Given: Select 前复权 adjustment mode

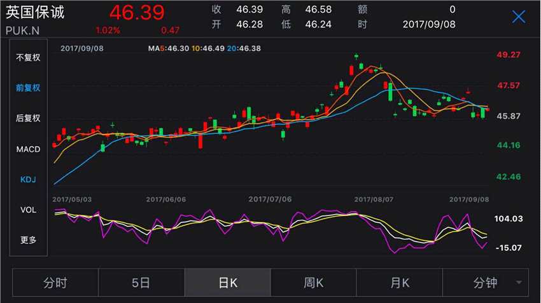Looking at the screenshot, I should click(28, 88).
